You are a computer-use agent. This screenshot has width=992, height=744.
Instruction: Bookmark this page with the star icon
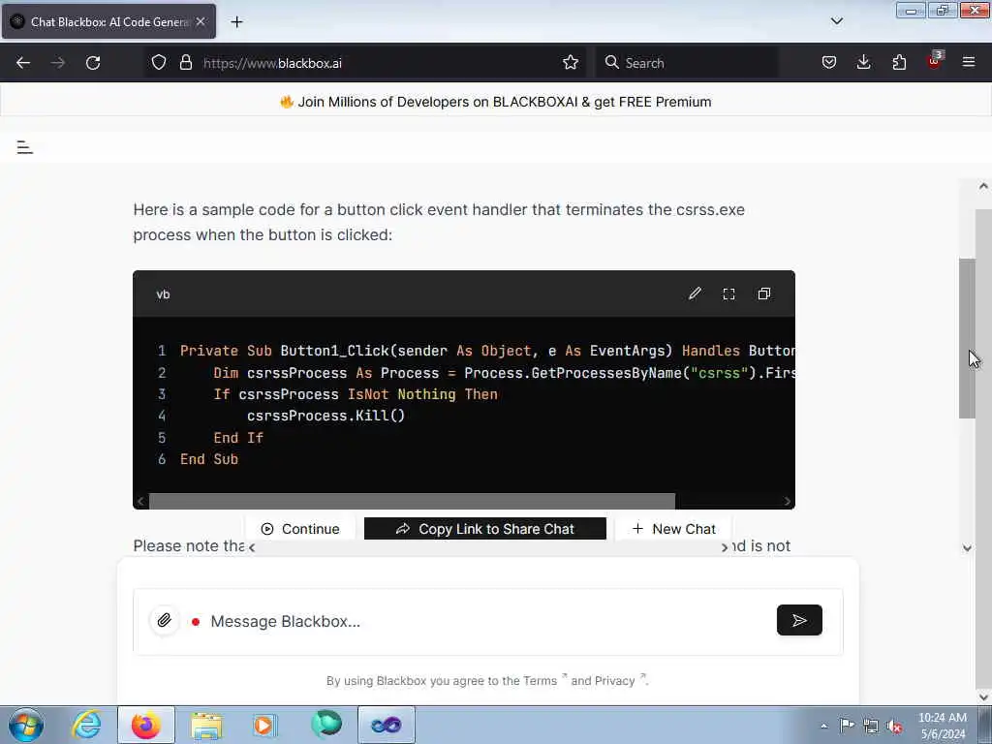pos(570,63)
